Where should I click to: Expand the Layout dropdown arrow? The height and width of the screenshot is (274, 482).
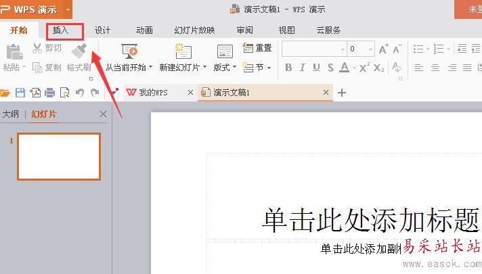[x=234, y=67]
